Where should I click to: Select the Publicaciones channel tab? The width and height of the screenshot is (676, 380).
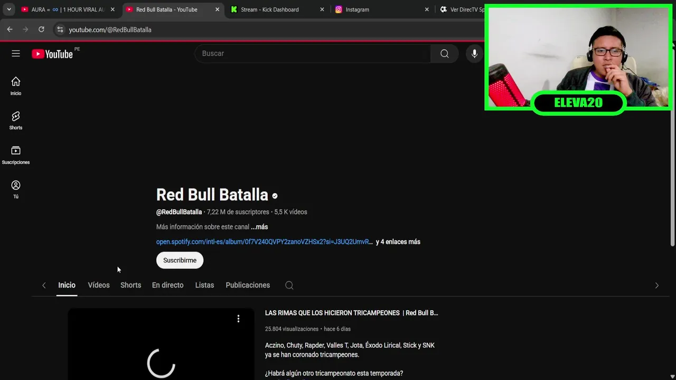point(248,285)
